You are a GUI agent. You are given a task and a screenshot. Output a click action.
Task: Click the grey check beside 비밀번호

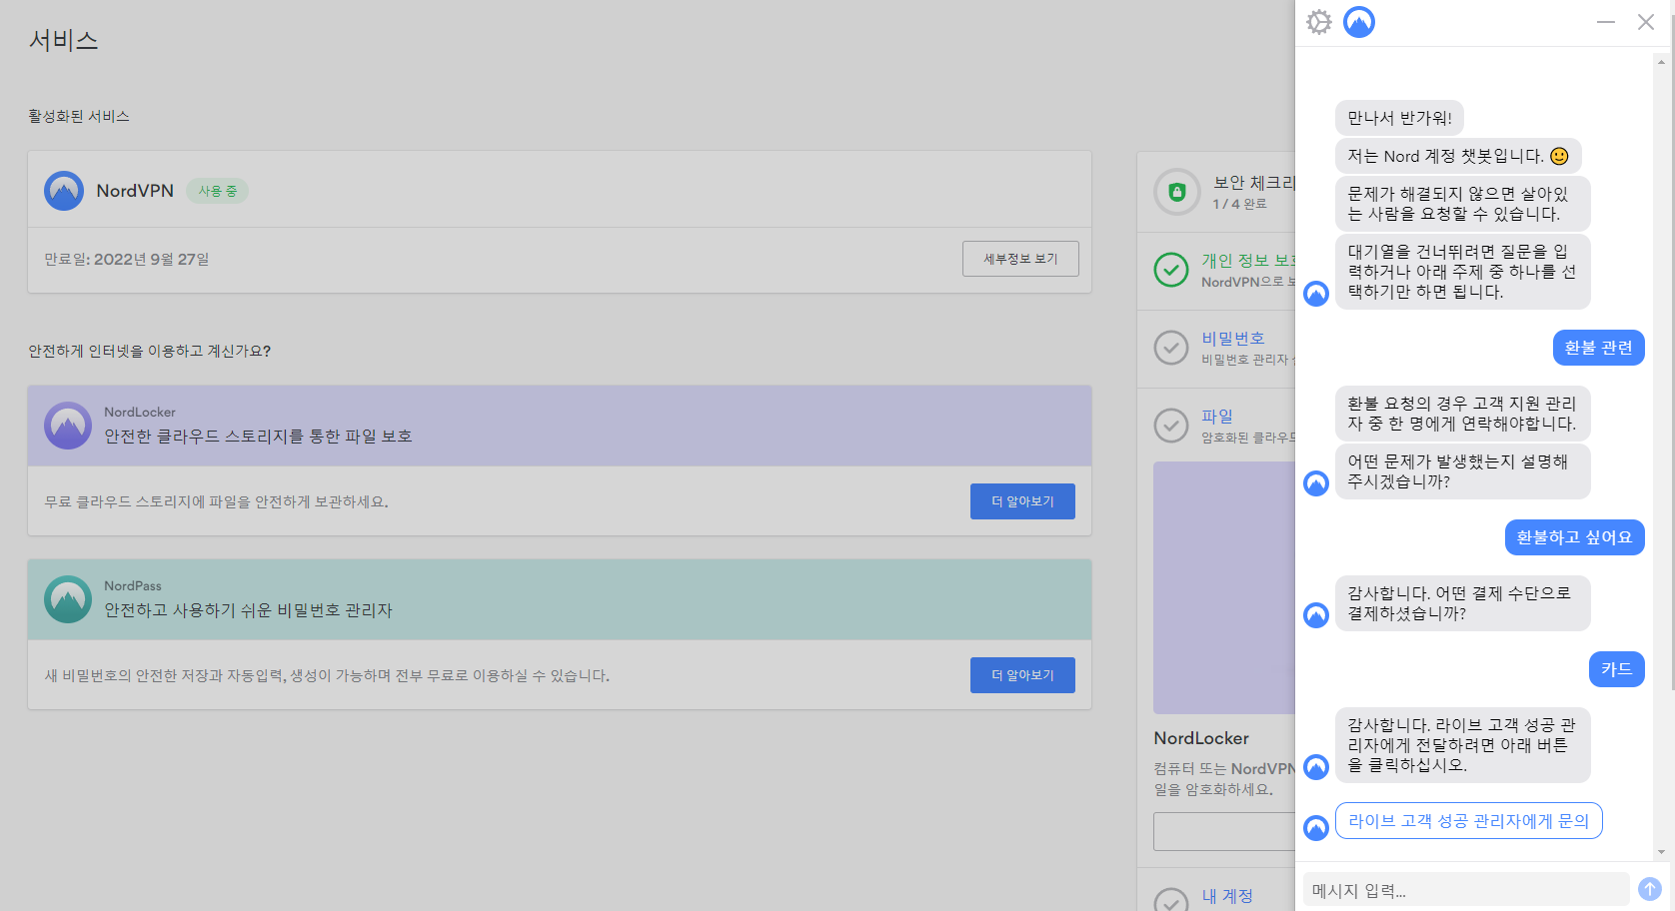point(1171,348)
